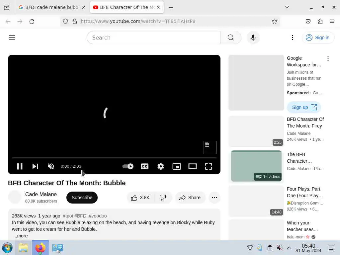This screenshot has width=340, height=255.
Task: Skip to next video in player
Action: click(x=35, y=166)
